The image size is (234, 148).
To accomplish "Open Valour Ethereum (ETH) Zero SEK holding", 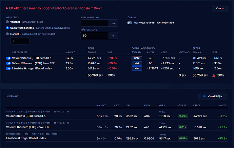I will click(x=25, y=127).
